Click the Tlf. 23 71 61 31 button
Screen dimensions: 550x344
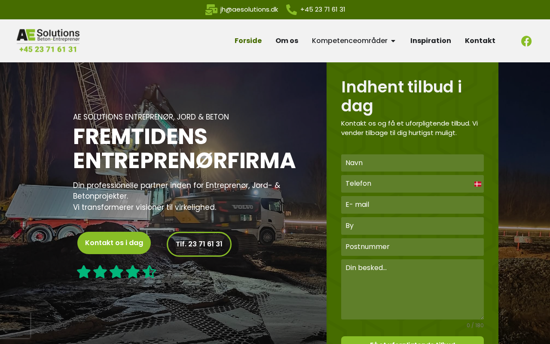coord(199,244)
